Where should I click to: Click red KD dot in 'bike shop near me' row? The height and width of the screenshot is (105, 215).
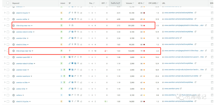[144, 25]
